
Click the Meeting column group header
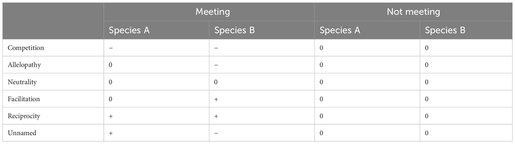(213, 12)
